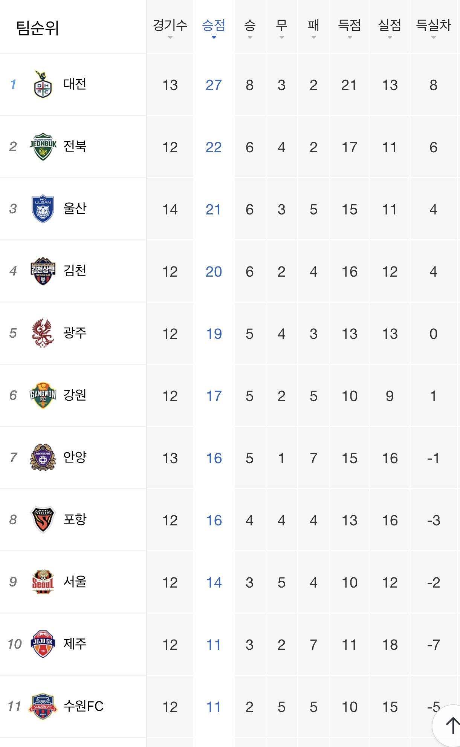Sort by 패 losses column header
This screenshot has height=747, width=460.
point(313,27)
